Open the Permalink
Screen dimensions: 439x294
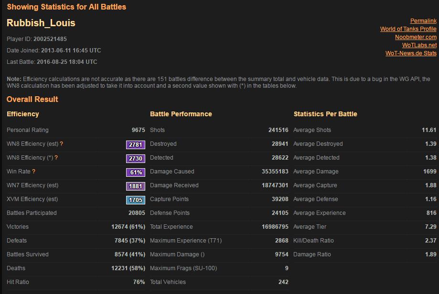pyautogui.click(x=423, y=21)
